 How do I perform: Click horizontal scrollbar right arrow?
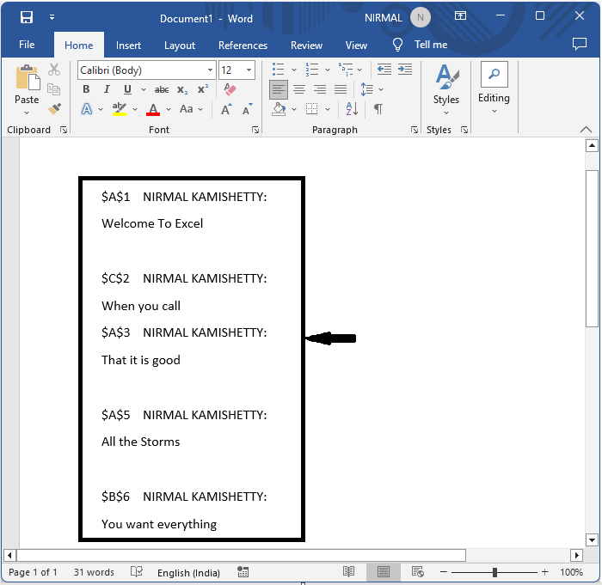577,556
